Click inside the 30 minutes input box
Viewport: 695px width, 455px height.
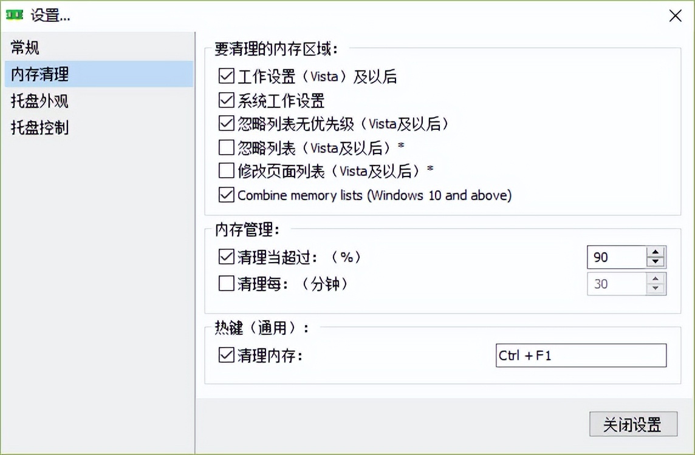click(614, 283)
